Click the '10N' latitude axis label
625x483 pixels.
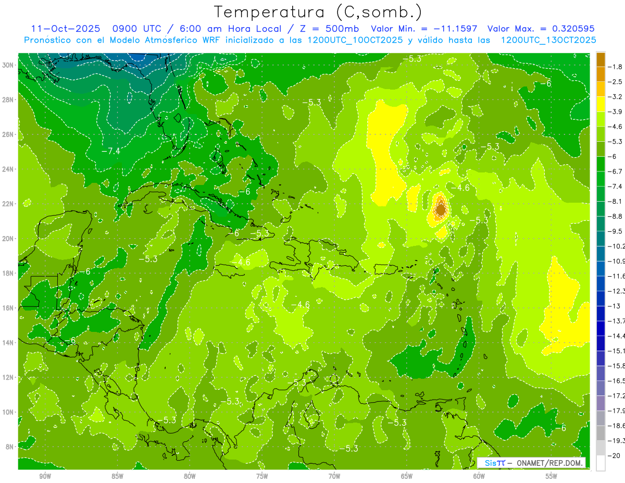tap(8, 412)
